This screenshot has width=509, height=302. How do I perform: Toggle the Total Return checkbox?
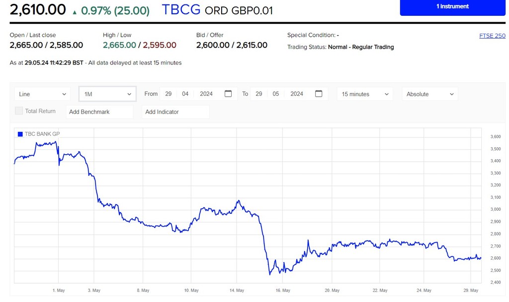click(19, 111)
